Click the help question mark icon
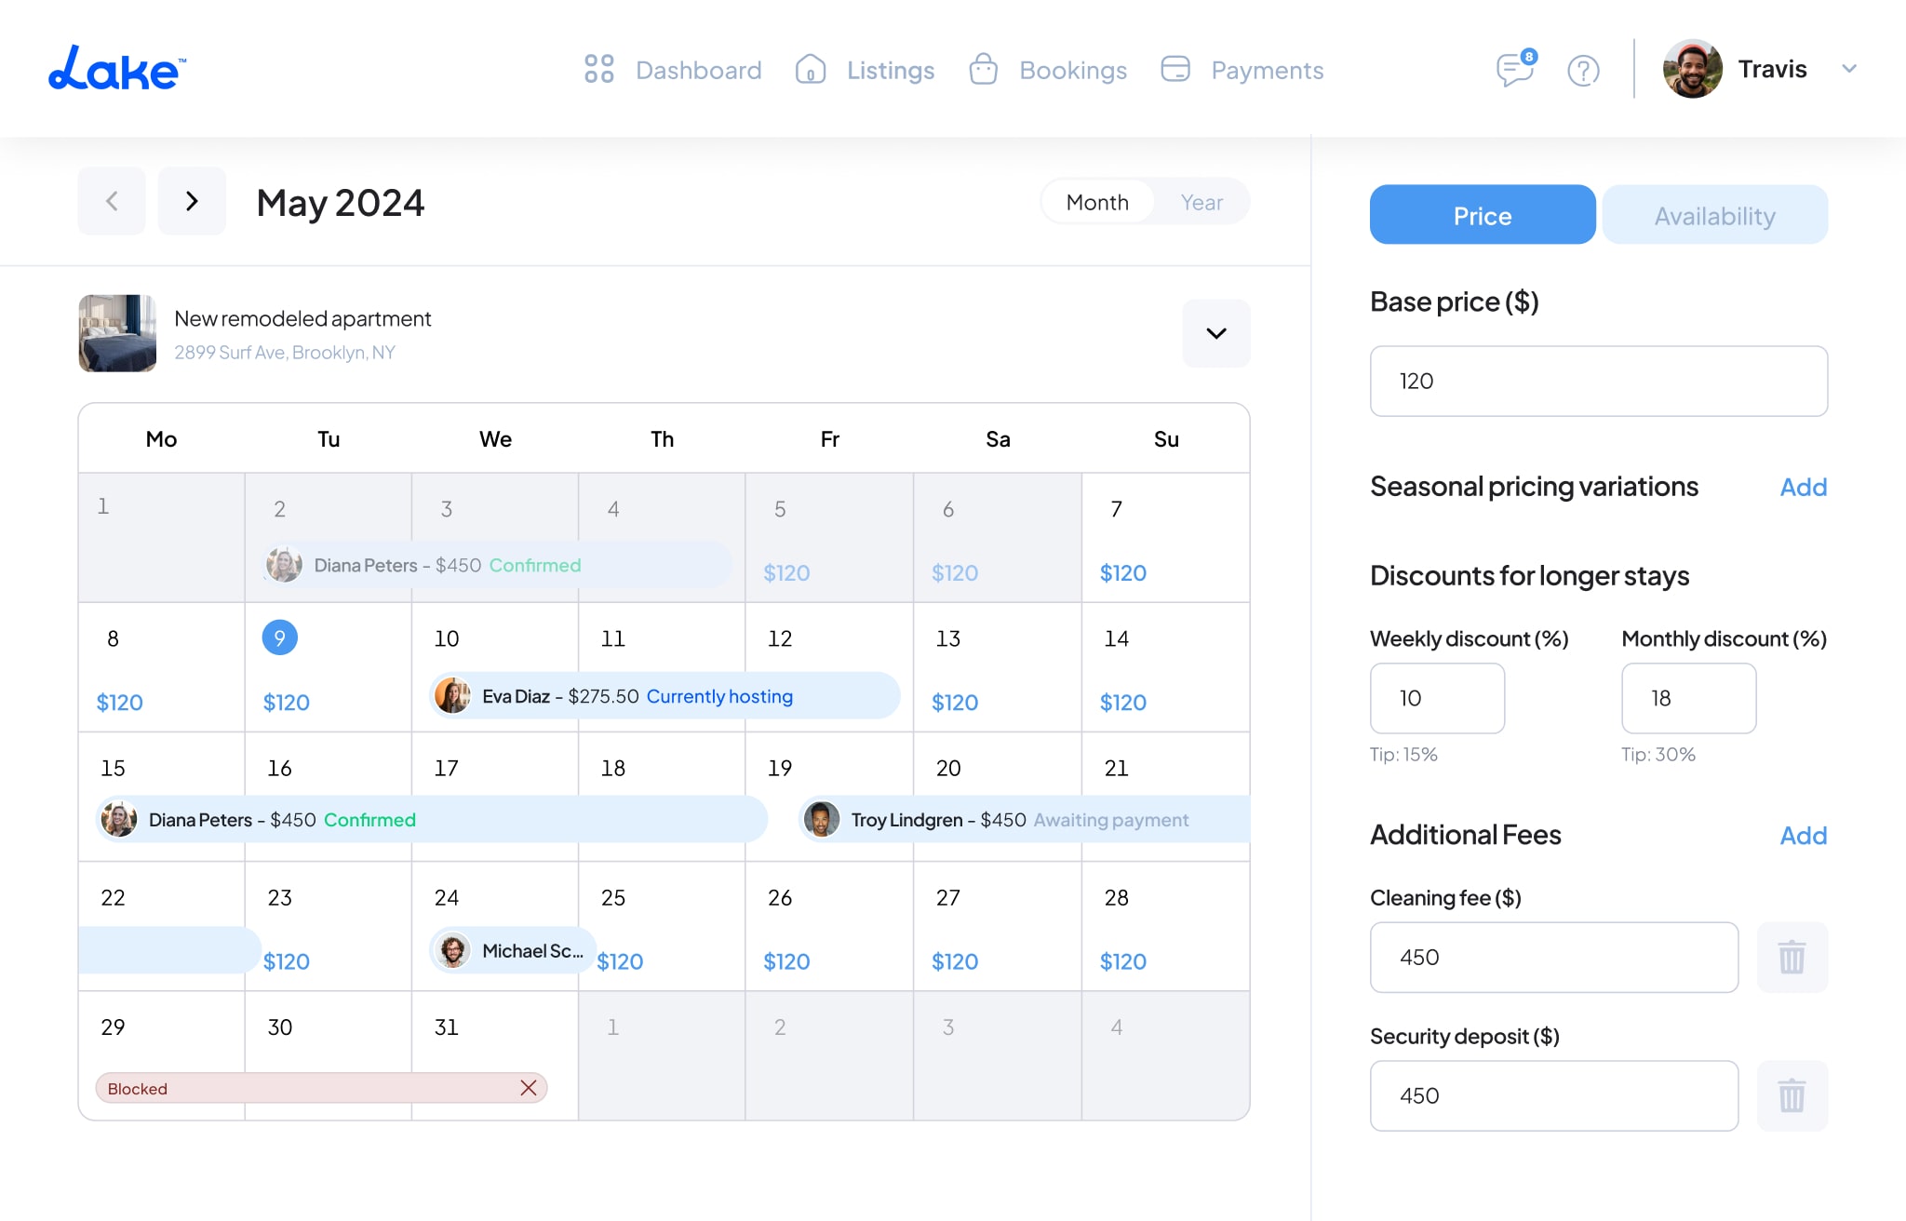Viewport: 1906px width, 1221px height. [1583, 70]
